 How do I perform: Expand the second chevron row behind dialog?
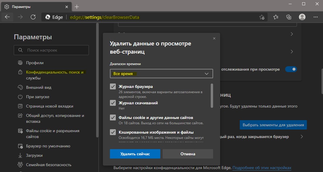pos(292,52)
